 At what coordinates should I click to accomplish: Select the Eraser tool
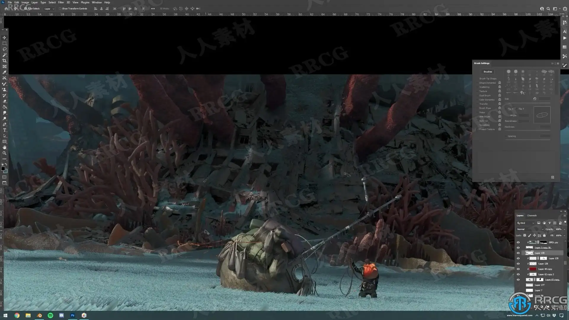point(4,101)
